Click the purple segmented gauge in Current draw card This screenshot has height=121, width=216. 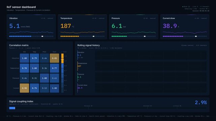(x=185, y=36)
